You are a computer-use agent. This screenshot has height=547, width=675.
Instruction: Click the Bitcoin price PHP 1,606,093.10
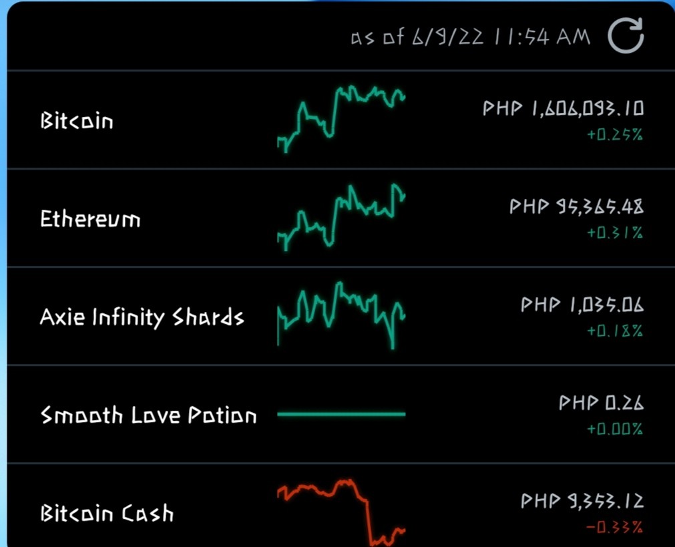[x=563, y=109]
